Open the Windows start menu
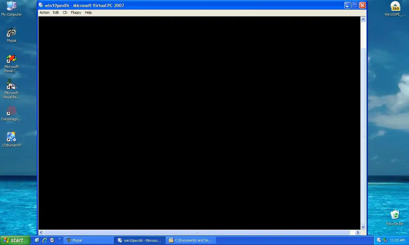The height and width of the screenshot is (245, 409). (15, 240)
